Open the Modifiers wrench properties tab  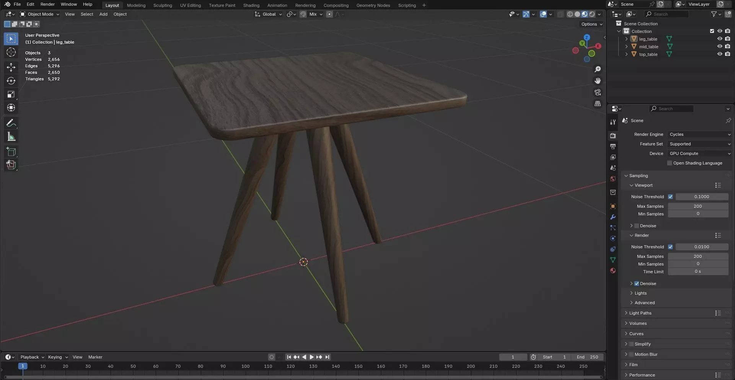613,217
